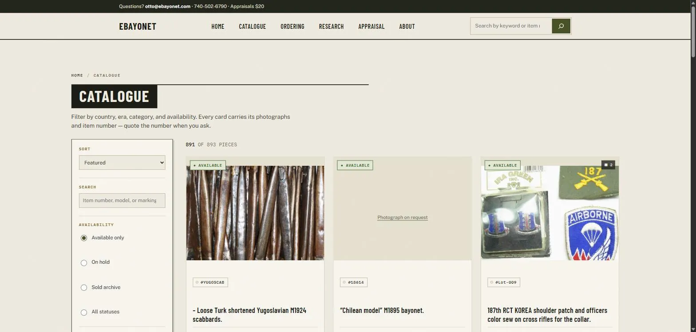
Task: Focus the header keyword search field
Action: click(511, 26)
